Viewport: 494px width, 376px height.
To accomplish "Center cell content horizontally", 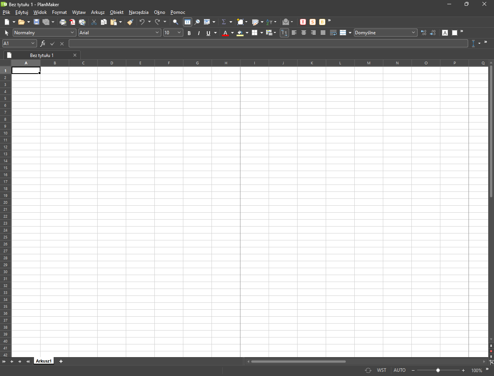I will coord(304,33).
